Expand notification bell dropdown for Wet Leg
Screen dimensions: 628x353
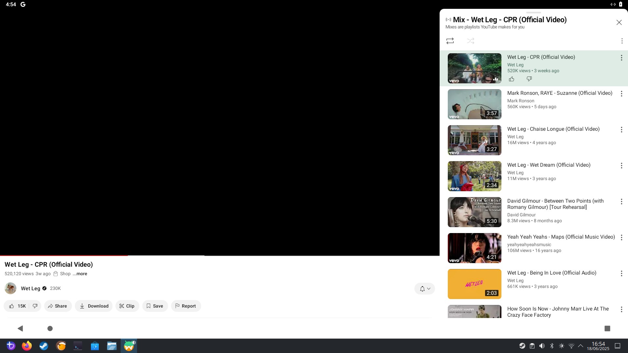pos(425,289)
